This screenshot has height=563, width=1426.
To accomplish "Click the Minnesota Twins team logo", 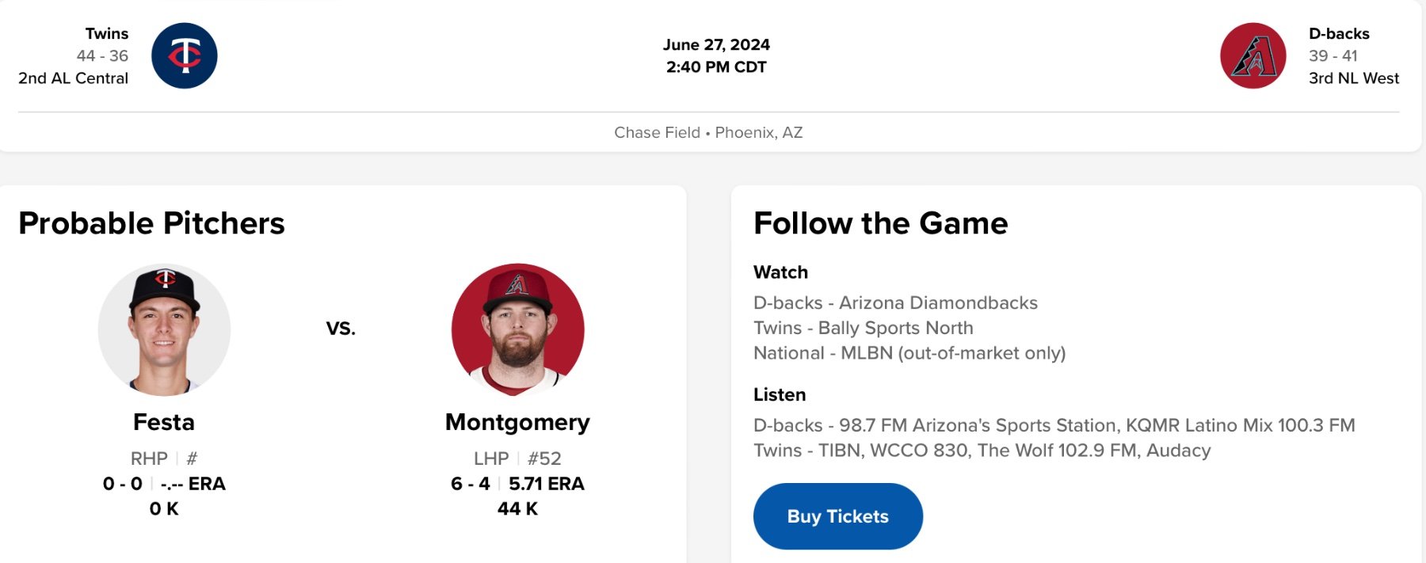I will point(185,55).
